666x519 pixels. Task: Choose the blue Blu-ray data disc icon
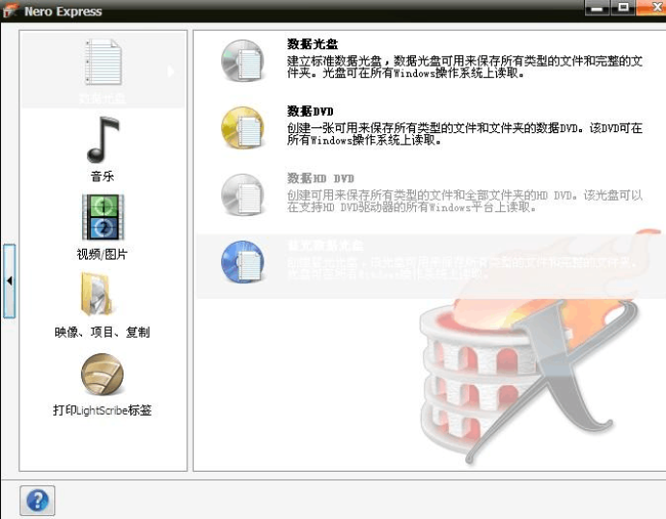pos(242,261)
